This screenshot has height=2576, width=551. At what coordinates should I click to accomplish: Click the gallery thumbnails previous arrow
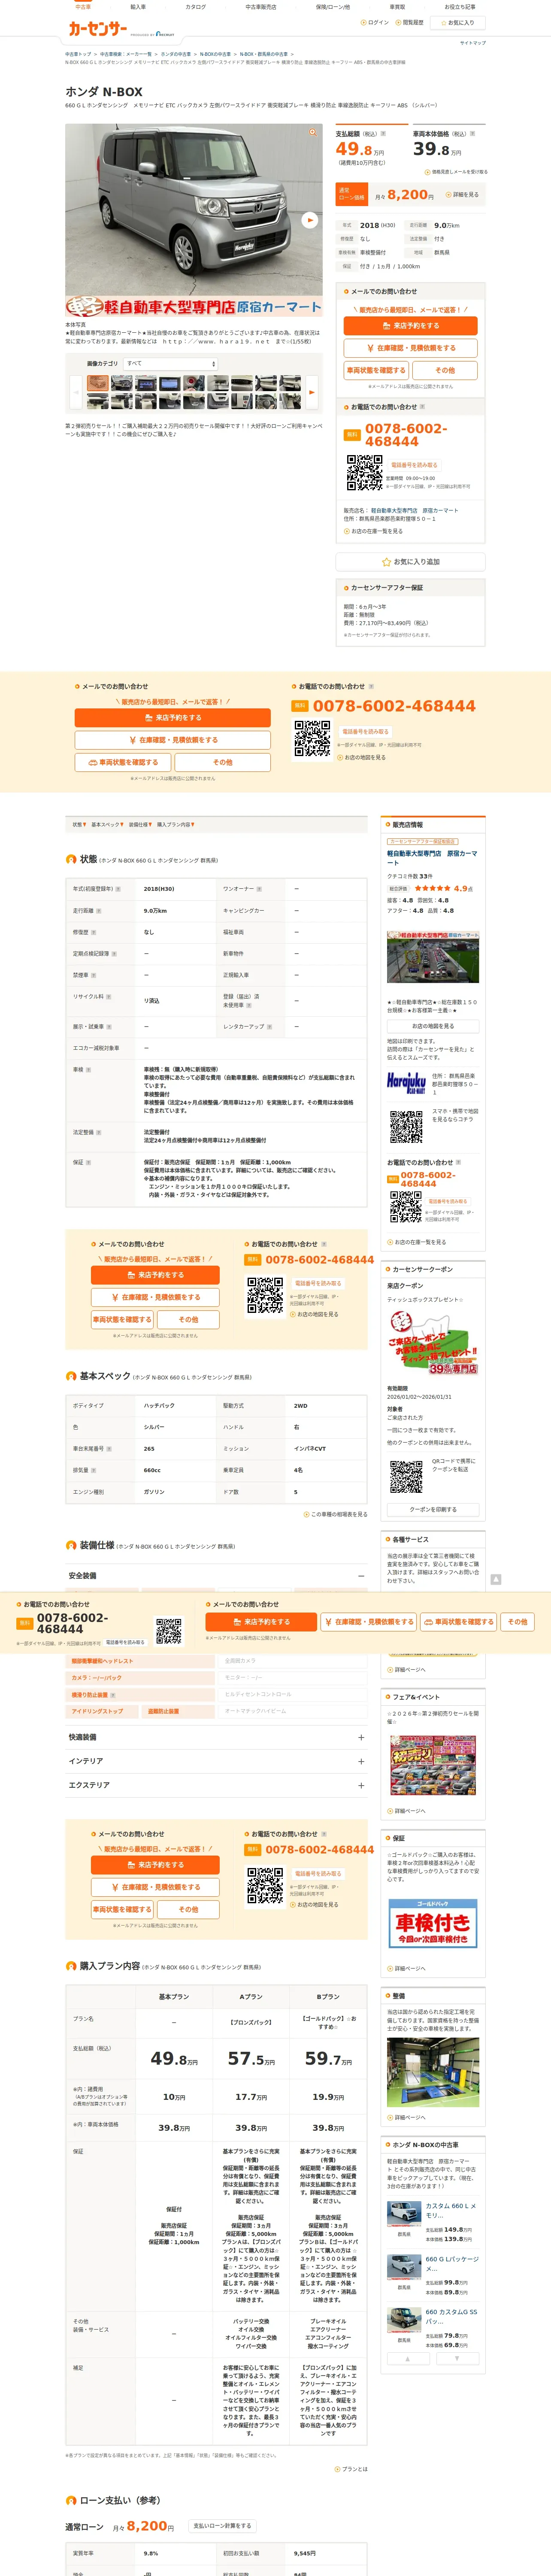75,392
